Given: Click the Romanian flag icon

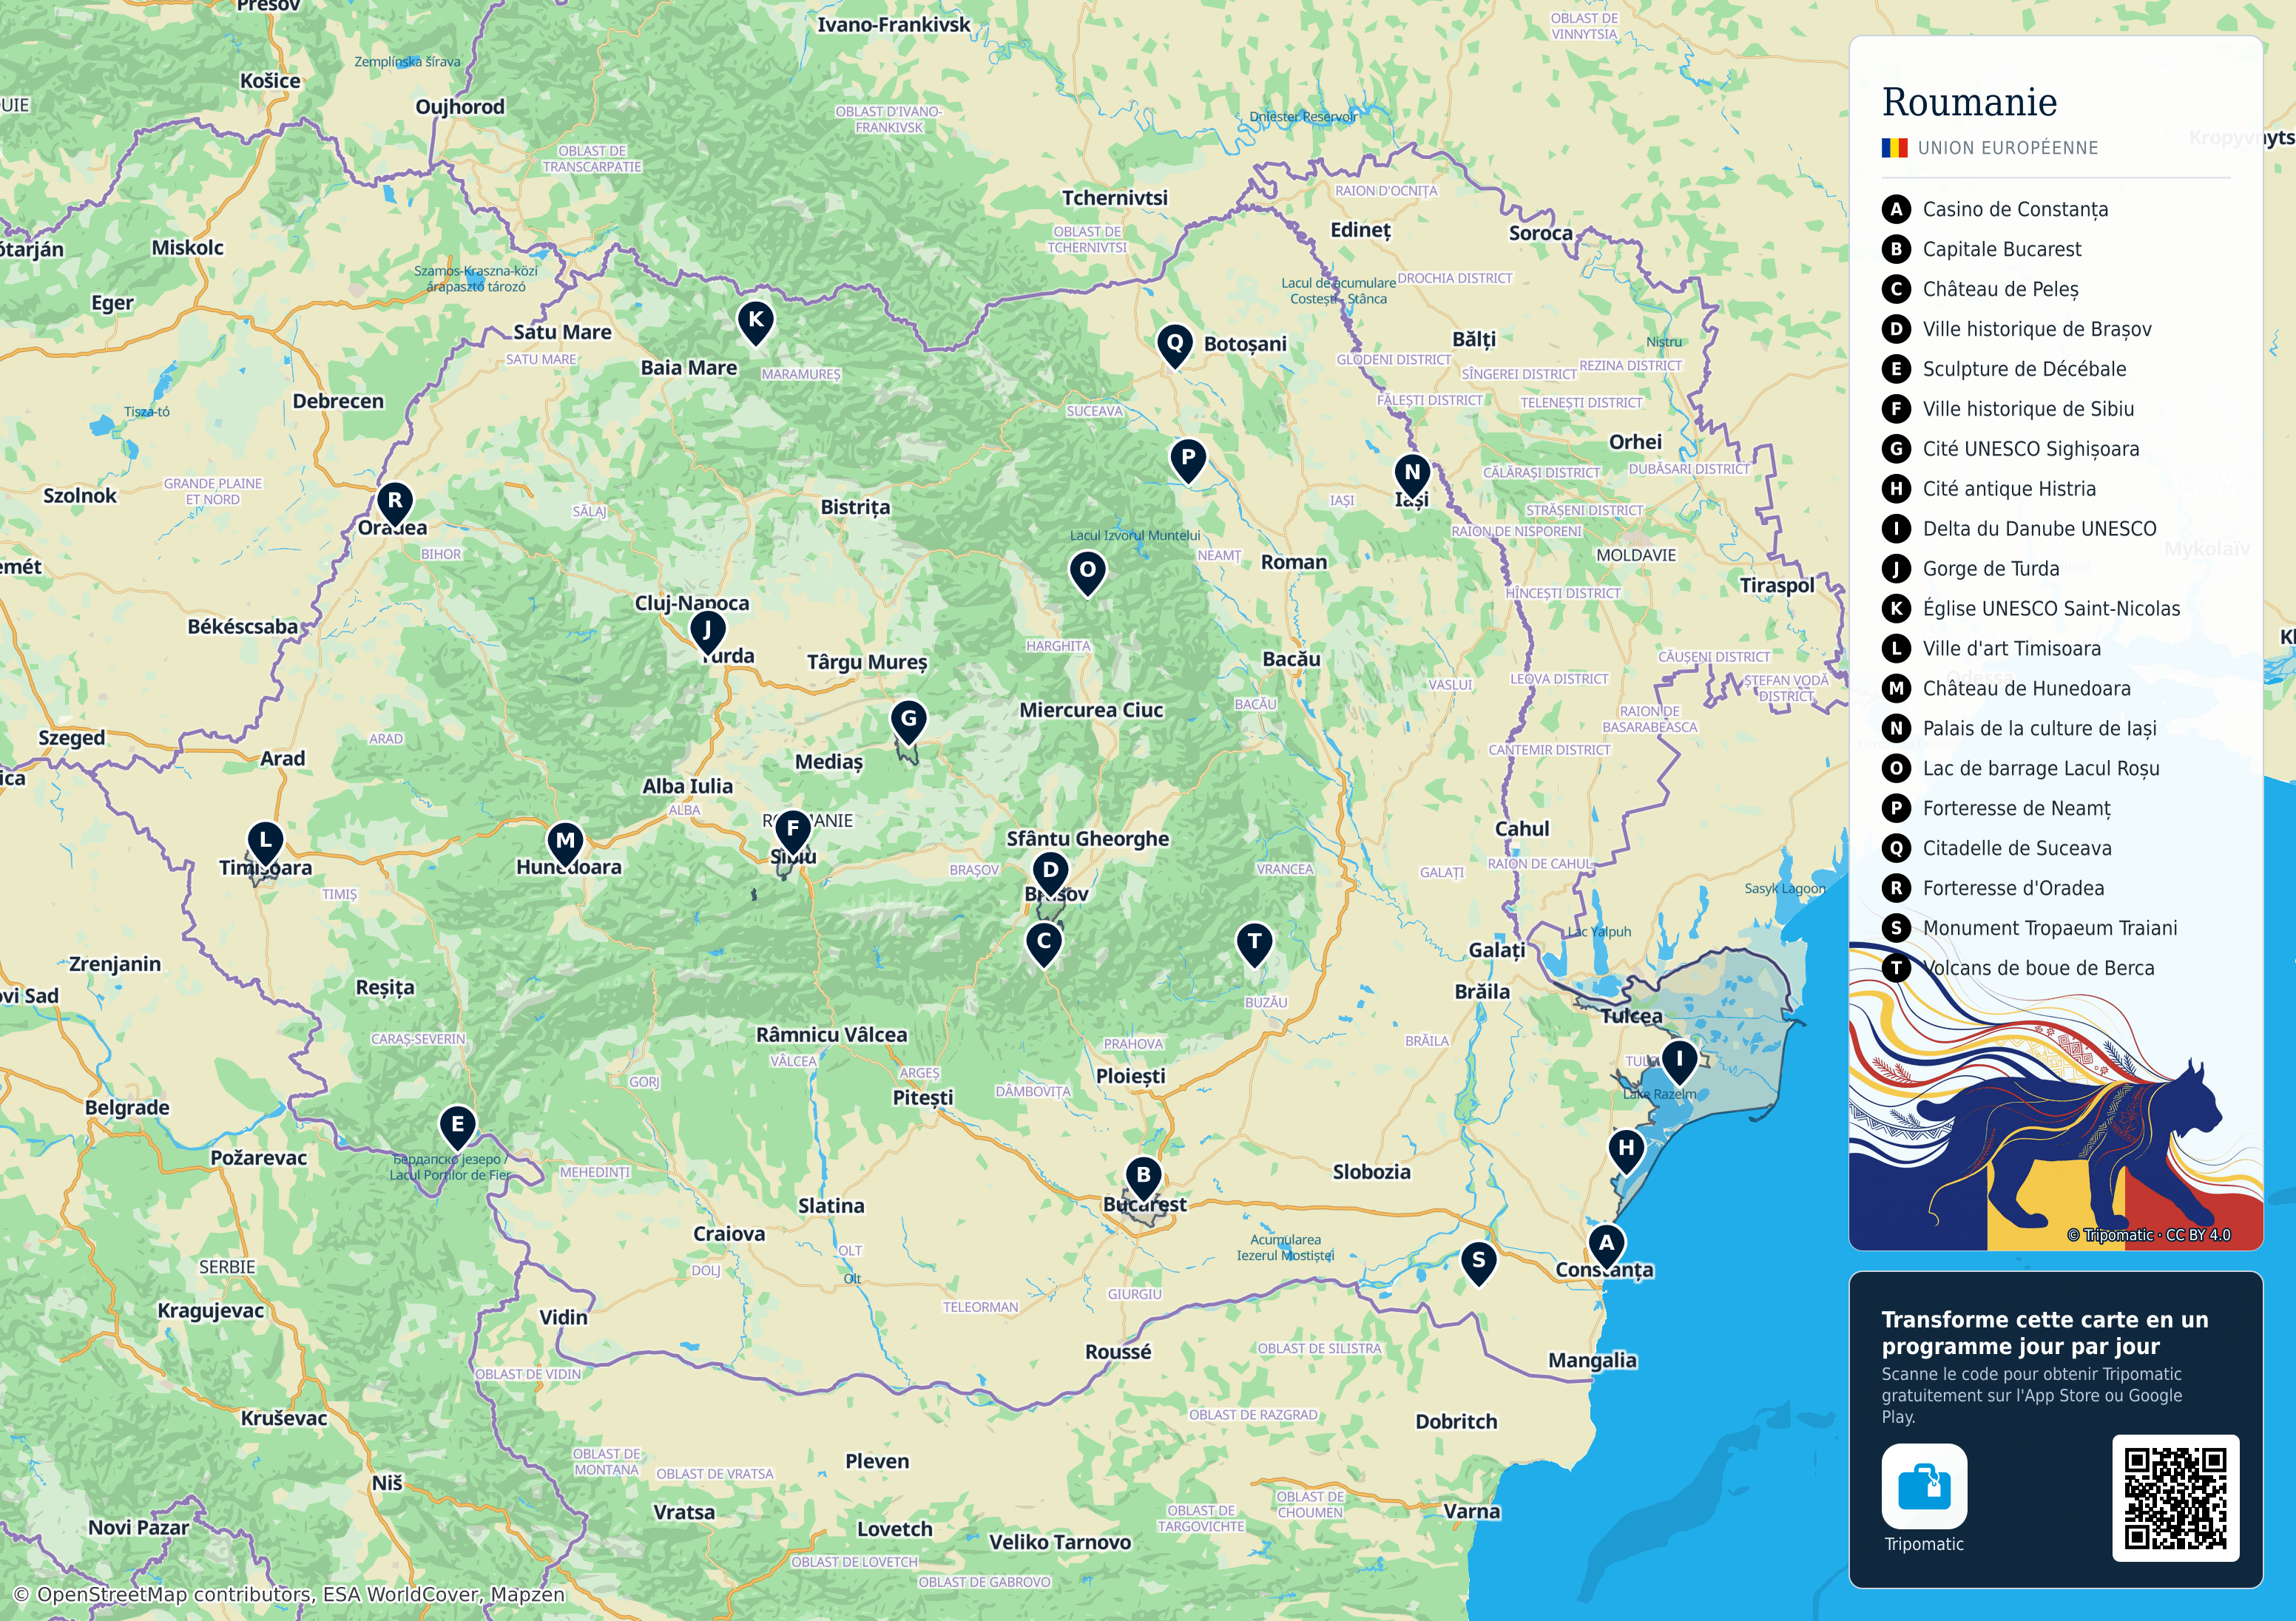Looking at the screenshot, I should [1894, 148].
